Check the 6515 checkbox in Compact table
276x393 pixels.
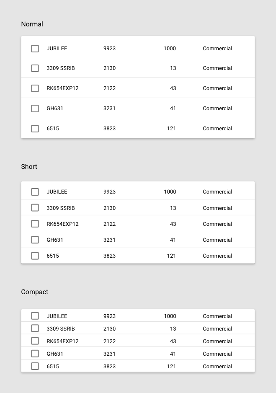point(35,366)
